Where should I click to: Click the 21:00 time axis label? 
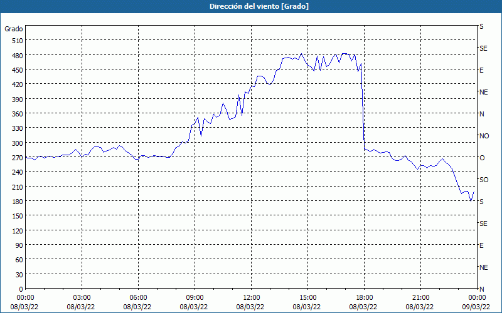click(x=420, y=298)
